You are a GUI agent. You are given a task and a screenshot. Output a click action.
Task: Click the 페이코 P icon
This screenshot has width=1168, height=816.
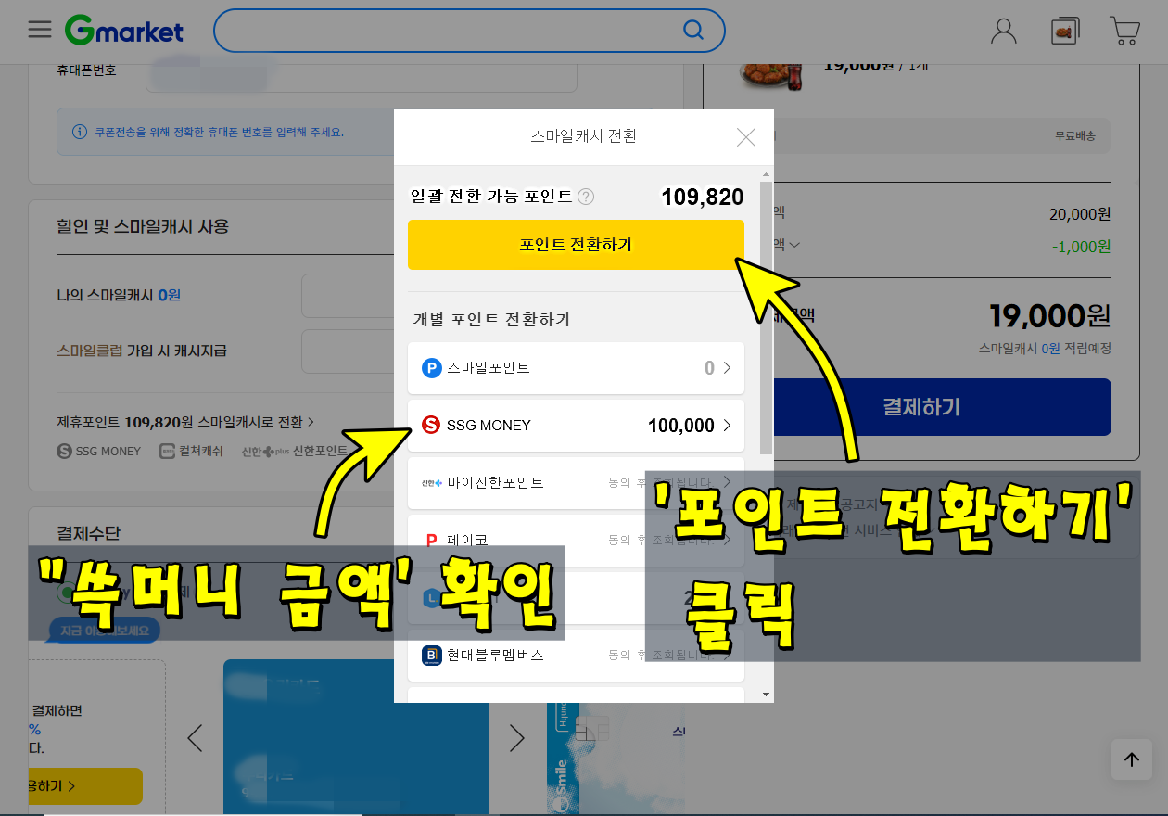pos(431,540)
